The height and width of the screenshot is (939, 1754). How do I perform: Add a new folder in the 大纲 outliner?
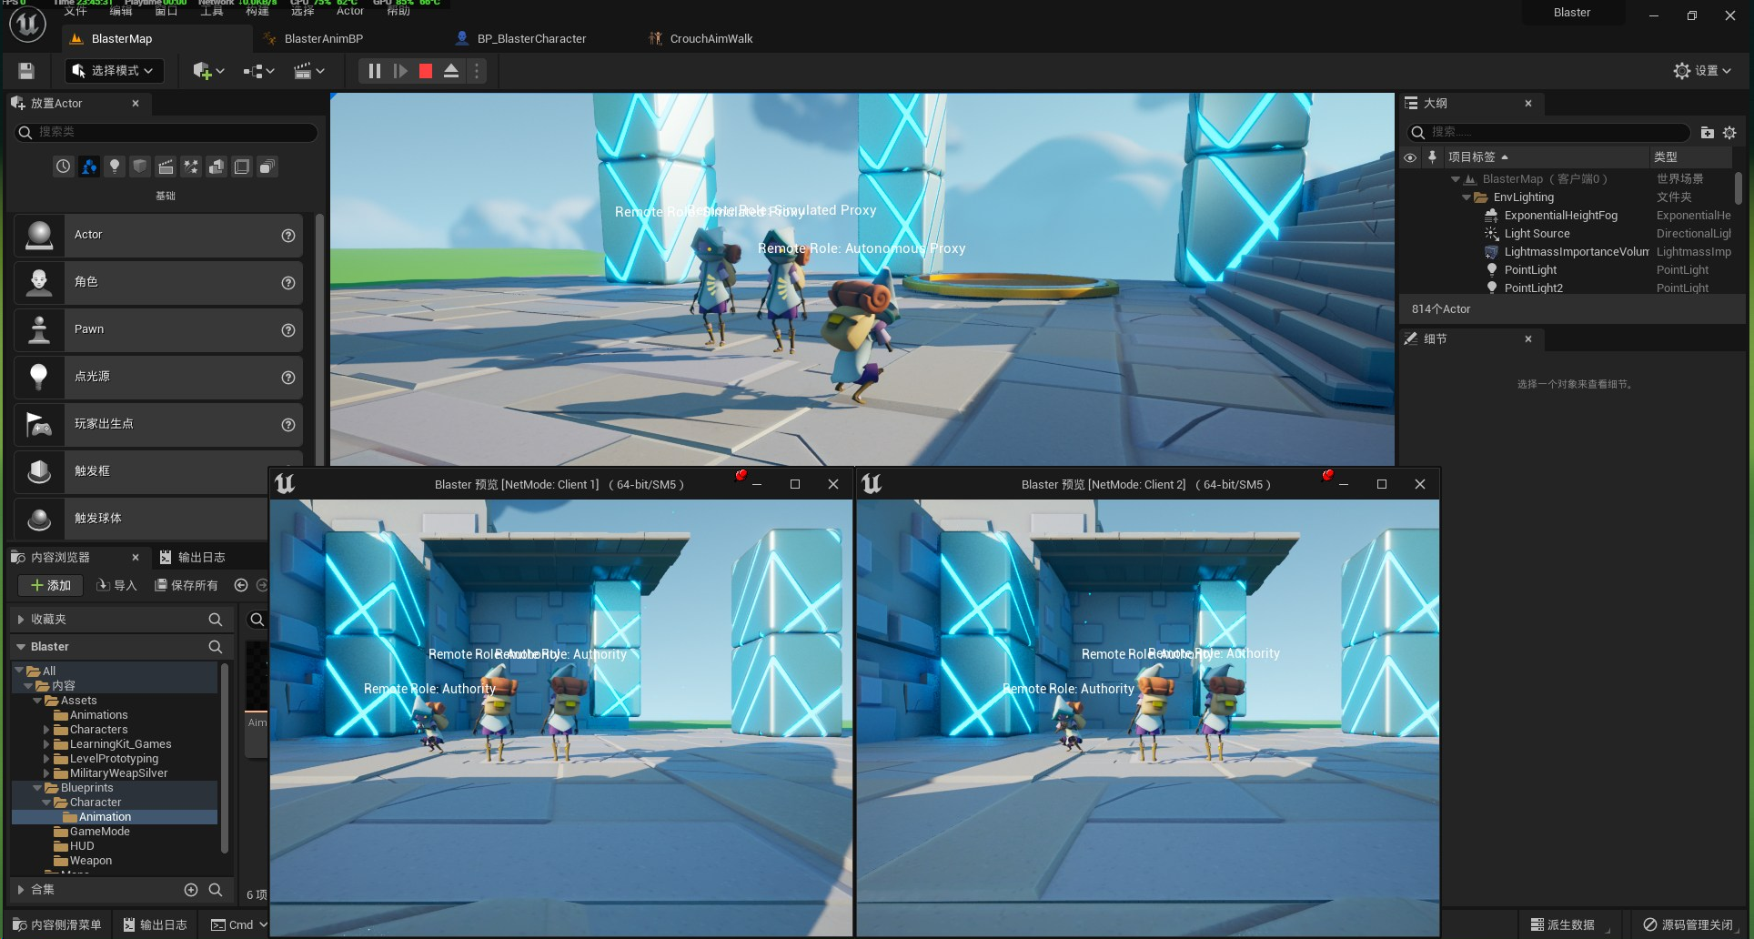click(x=1708, y=133)
